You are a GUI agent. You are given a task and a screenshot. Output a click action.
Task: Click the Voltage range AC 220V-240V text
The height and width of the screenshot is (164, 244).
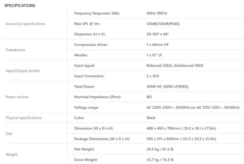point(160,107)
